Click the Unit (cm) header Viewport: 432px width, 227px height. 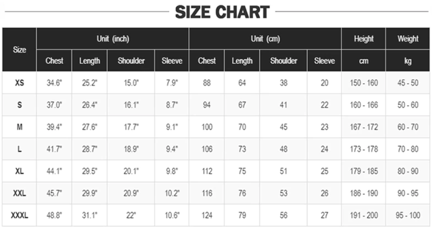point(265,39)
